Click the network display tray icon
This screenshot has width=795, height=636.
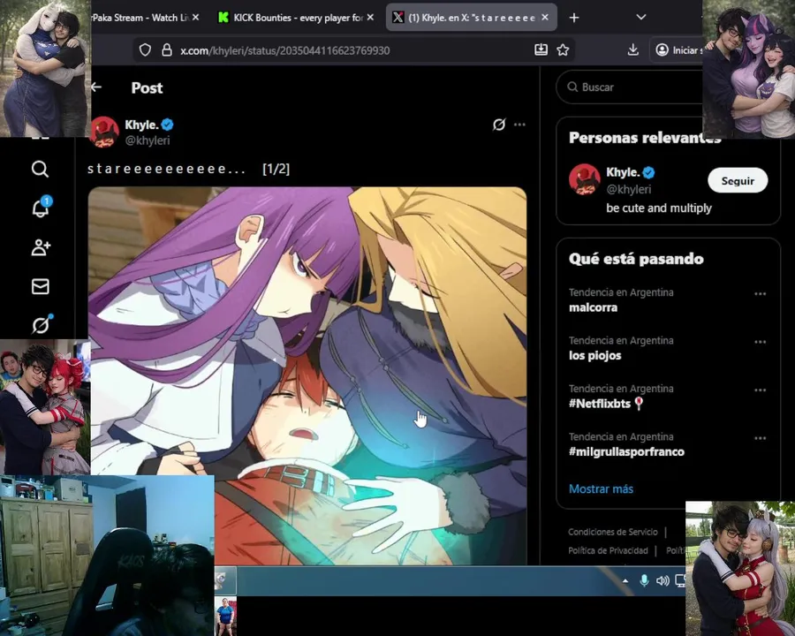(x=680, y=580)
